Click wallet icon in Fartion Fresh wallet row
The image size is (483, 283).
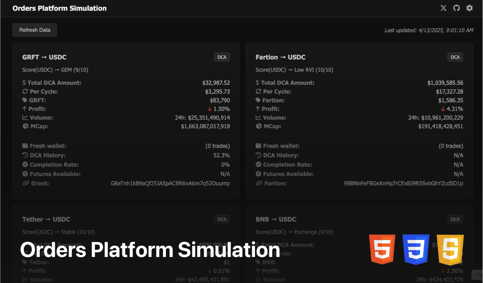click(x=258, y=146)
